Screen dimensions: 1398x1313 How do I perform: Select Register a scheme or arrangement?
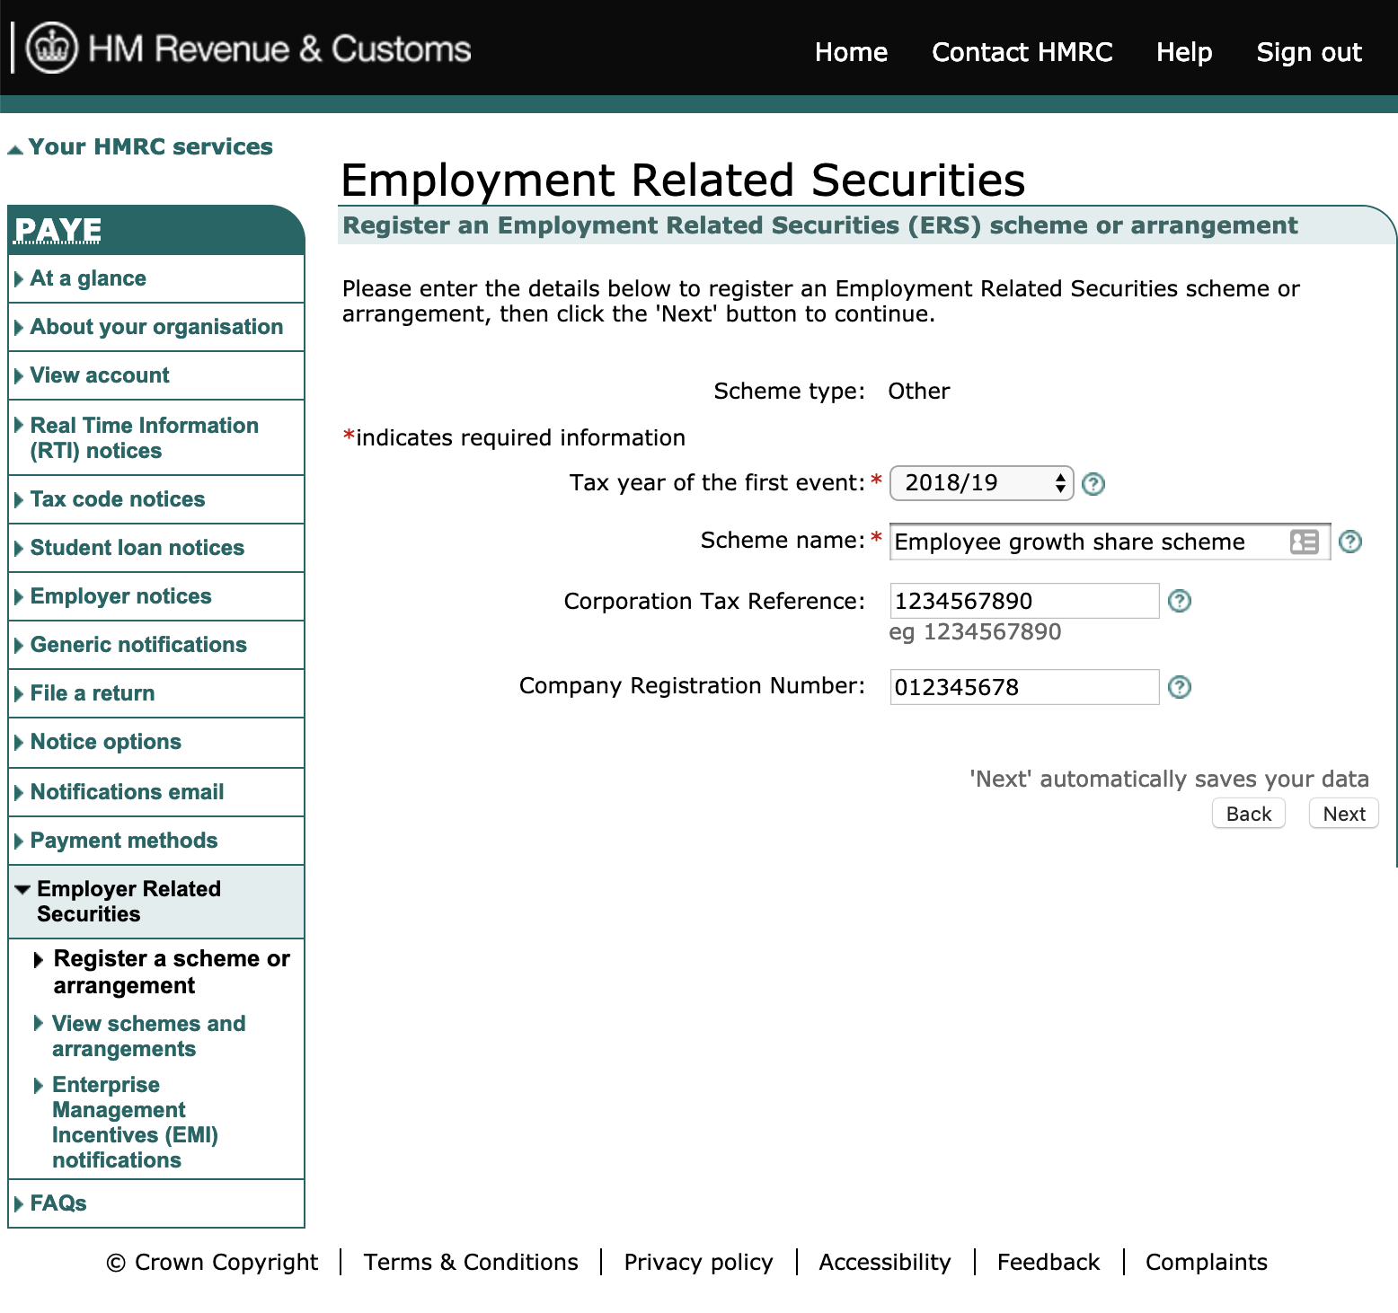[172, 972]
